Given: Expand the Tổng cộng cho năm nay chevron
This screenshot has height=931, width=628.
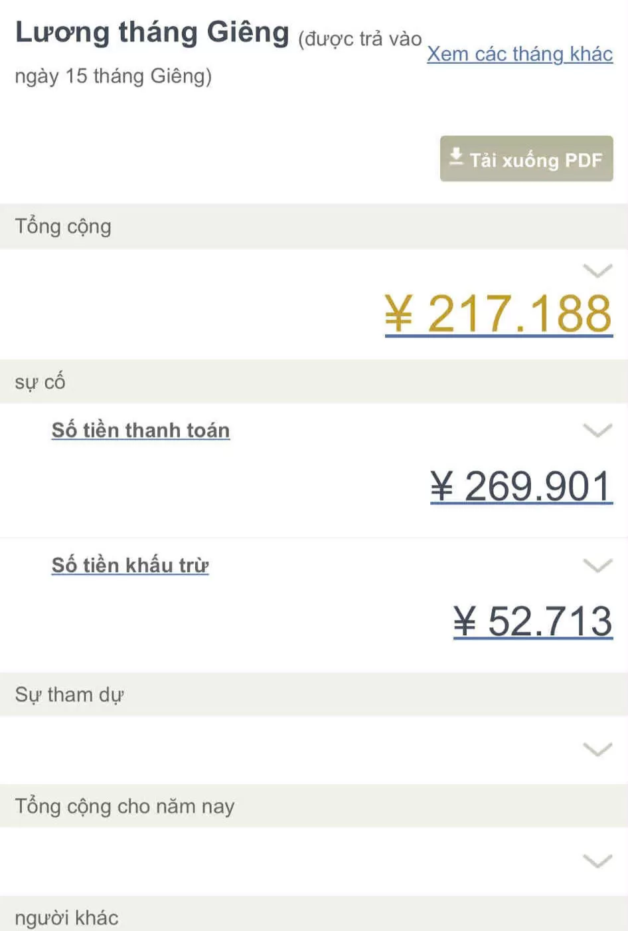Looking at the screenshot, I should [x=597, y=861].
